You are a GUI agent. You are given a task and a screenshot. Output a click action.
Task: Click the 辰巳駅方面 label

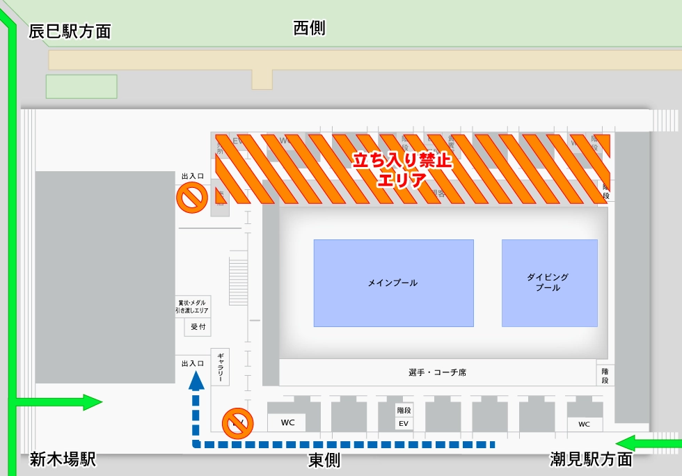click(x=70, y=31)
